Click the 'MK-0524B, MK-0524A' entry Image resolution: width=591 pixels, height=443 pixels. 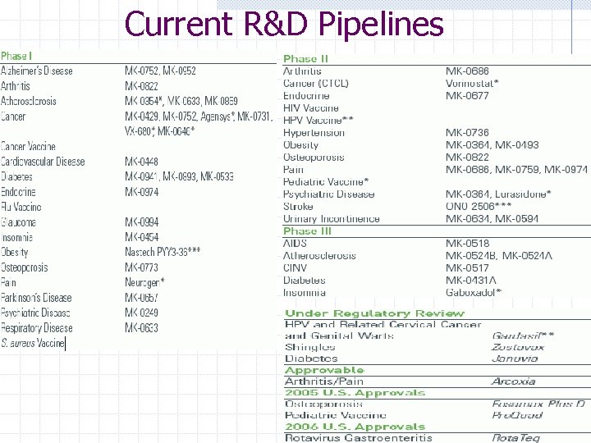tap(499, 256)
